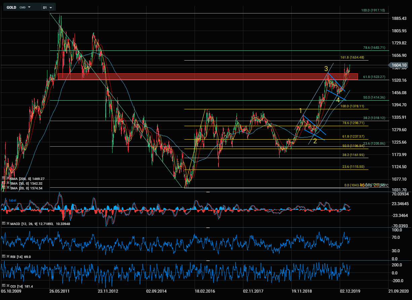Image resolution: width=412 pixels, height=300 pixels.
Task: Open the GOLD CMD symbol dropdown
Action: point(29,7)
